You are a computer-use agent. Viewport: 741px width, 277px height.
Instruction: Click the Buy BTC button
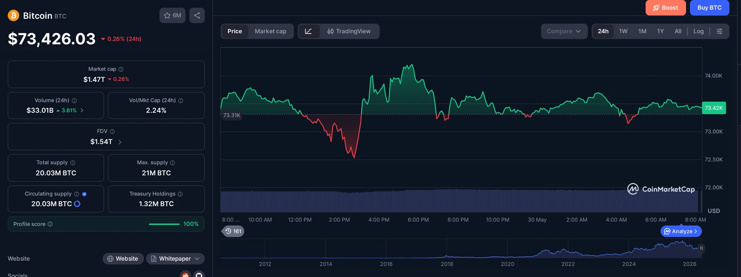[x=709, y=8]
